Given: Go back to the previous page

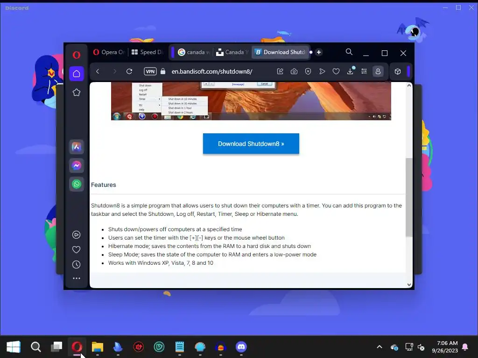Looking at the screenshot, I should point(98,71).
